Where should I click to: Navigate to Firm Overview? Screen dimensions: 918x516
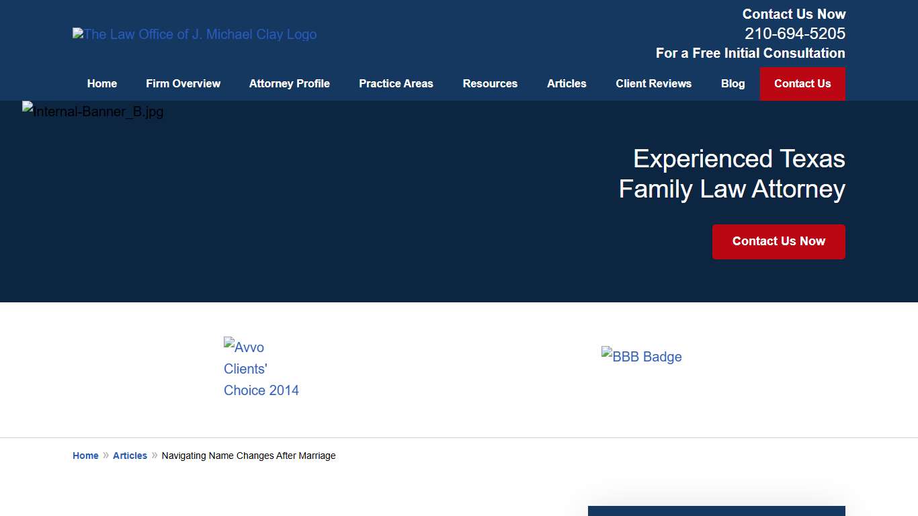[x=183, y=83]
